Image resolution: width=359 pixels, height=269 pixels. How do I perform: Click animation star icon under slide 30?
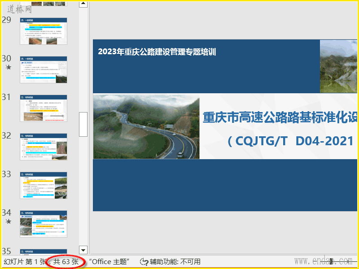click(9, 67)
